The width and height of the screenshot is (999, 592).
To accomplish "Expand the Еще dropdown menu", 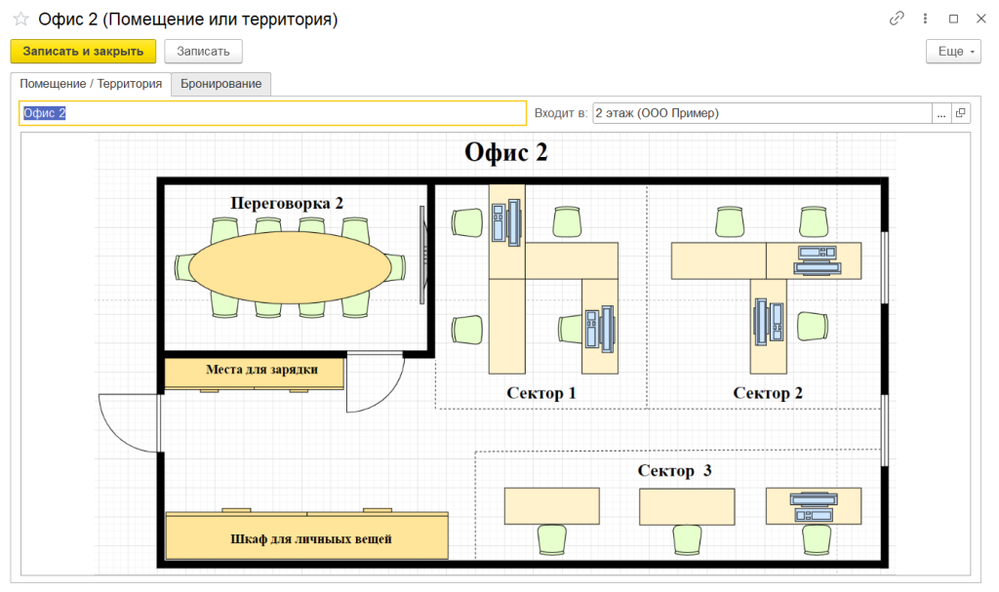I will pos(952,52).
